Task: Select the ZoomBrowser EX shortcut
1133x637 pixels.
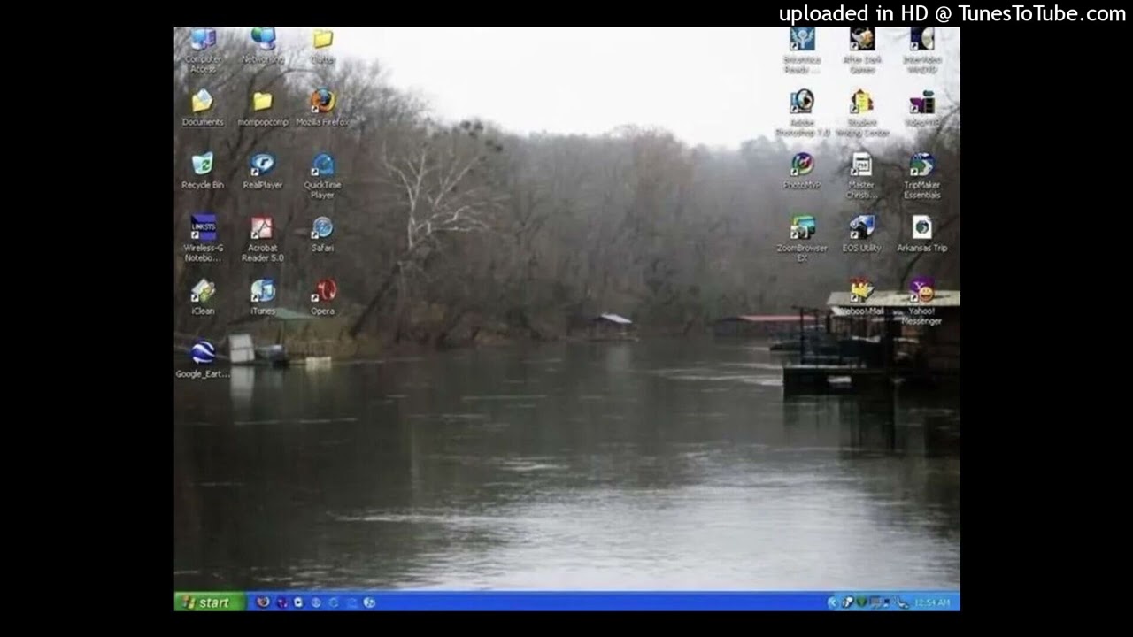Action: point(802,239)
